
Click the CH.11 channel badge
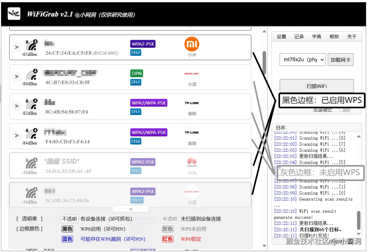[x=137, y=200]
